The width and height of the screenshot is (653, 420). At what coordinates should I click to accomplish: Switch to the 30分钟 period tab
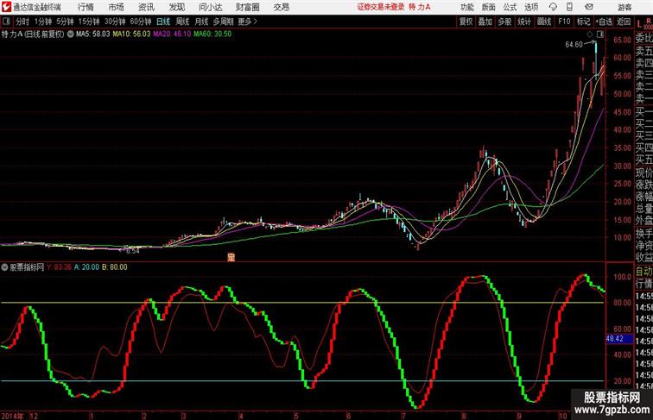click(115, 22)
